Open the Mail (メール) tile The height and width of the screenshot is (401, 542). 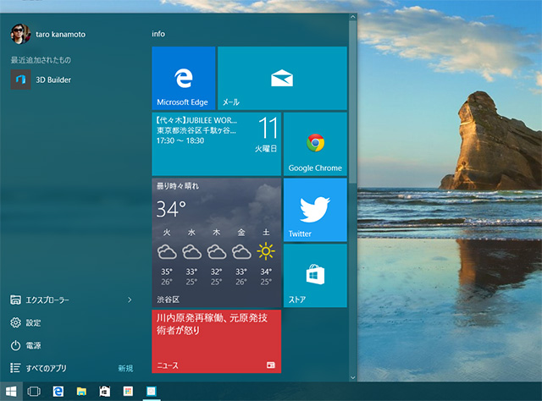pyautogui.click(x=282, y=78)
